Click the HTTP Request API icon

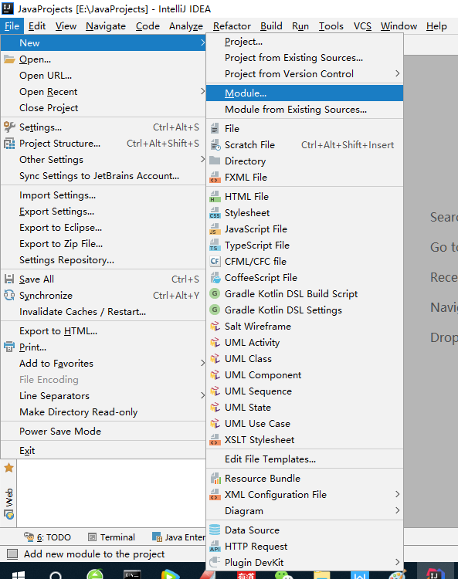(215, 547)
